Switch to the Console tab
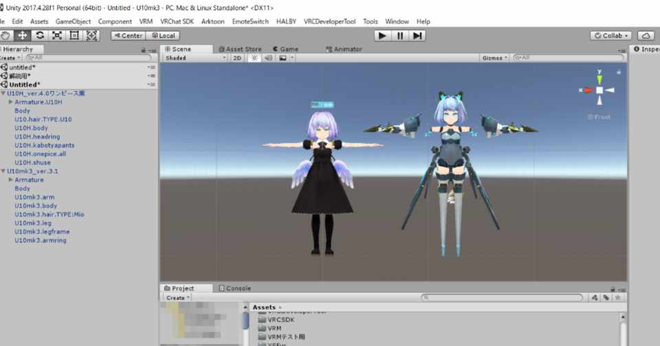660x346 pixels. 235,288
